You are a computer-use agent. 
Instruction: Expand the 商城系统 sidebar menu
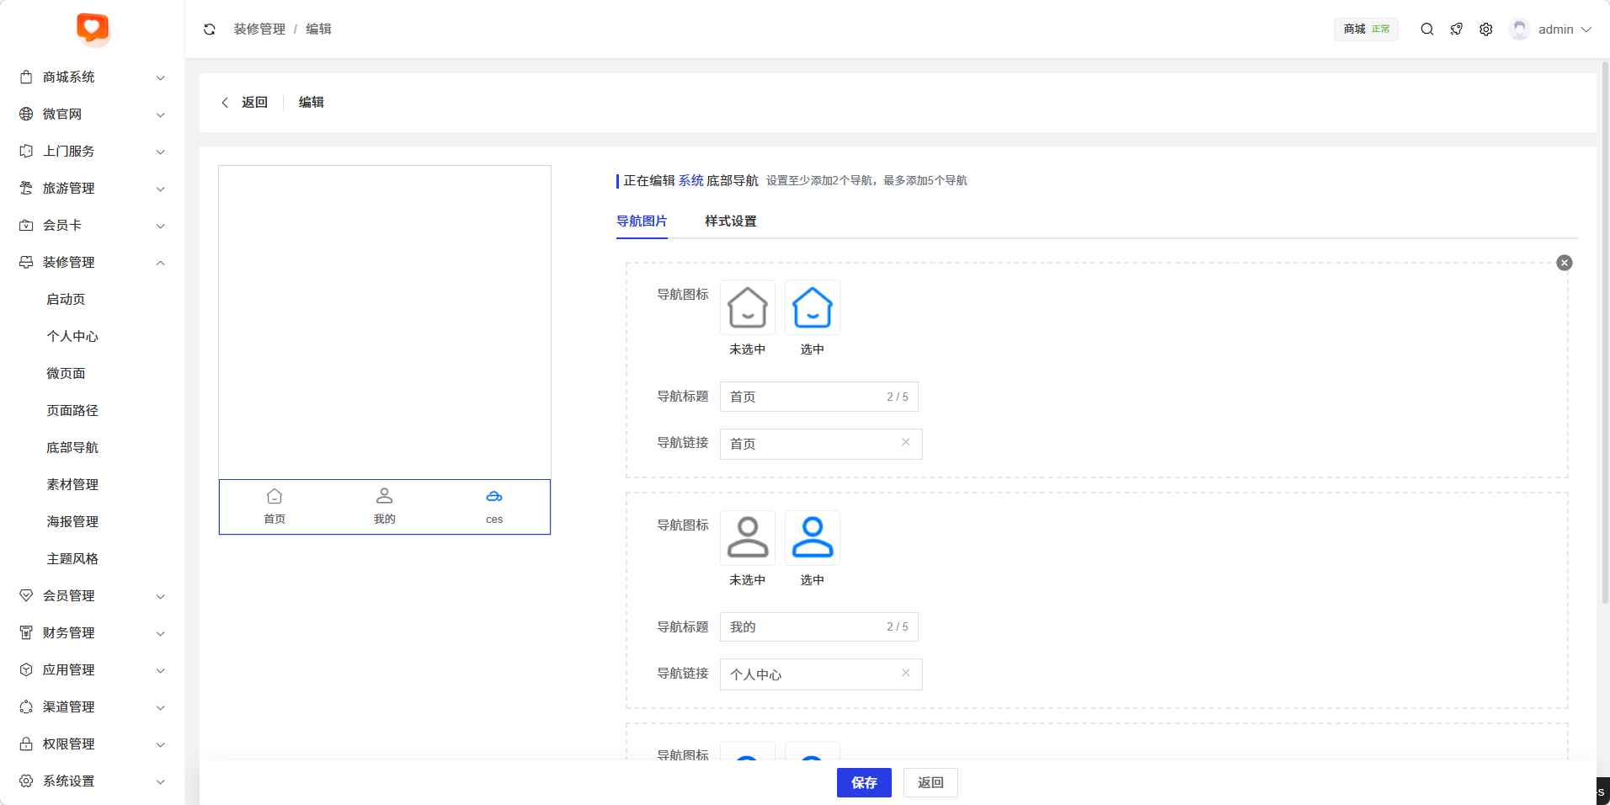pyautogui.click(x=92, y=77)
